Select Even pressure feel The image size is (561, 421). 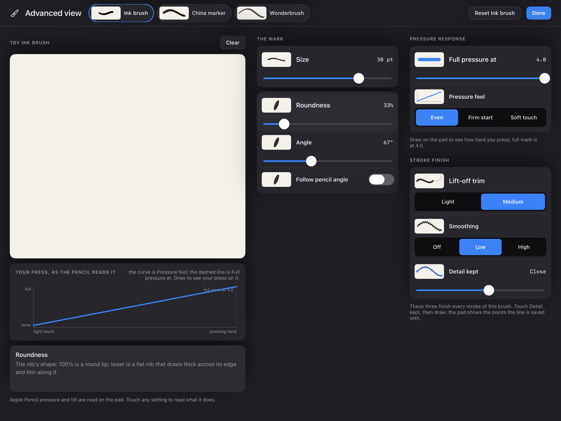click(437, 117)
